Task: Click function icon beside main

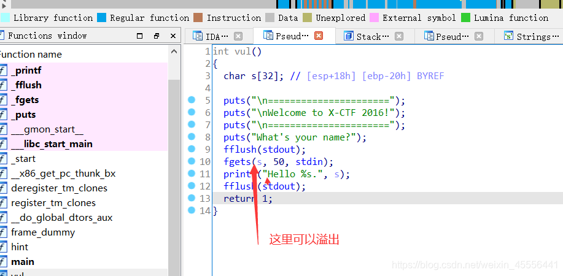Action: (x=3, y=262)
